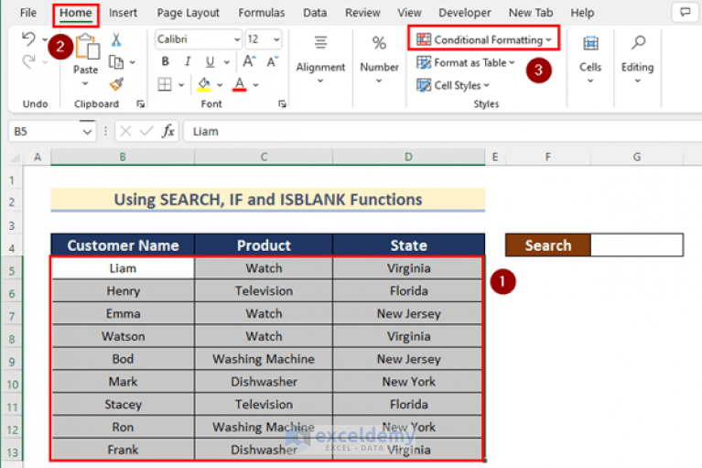Image resolution: width=702 pixels, height=468 pixels.
Task: Select the cell containing Henry
Action: click(x=124, y=291)
